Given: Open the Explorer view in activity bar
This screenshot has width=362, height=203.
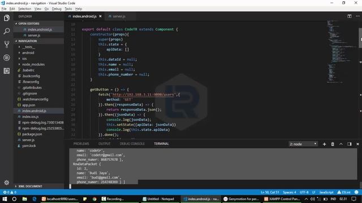Looking at the screenshot, I should [x=7, y=18].
